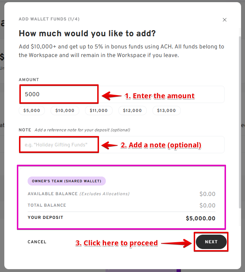The image size is (245, 272).
Task: Select the $5,000 preset amount
Action: 32,111
